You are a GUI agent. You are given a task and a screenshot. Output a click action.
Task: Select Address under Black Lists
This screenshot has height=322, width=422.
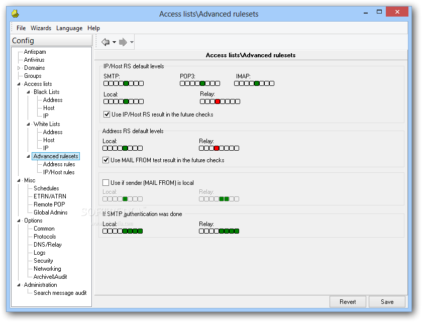click(x=53, y=100)
